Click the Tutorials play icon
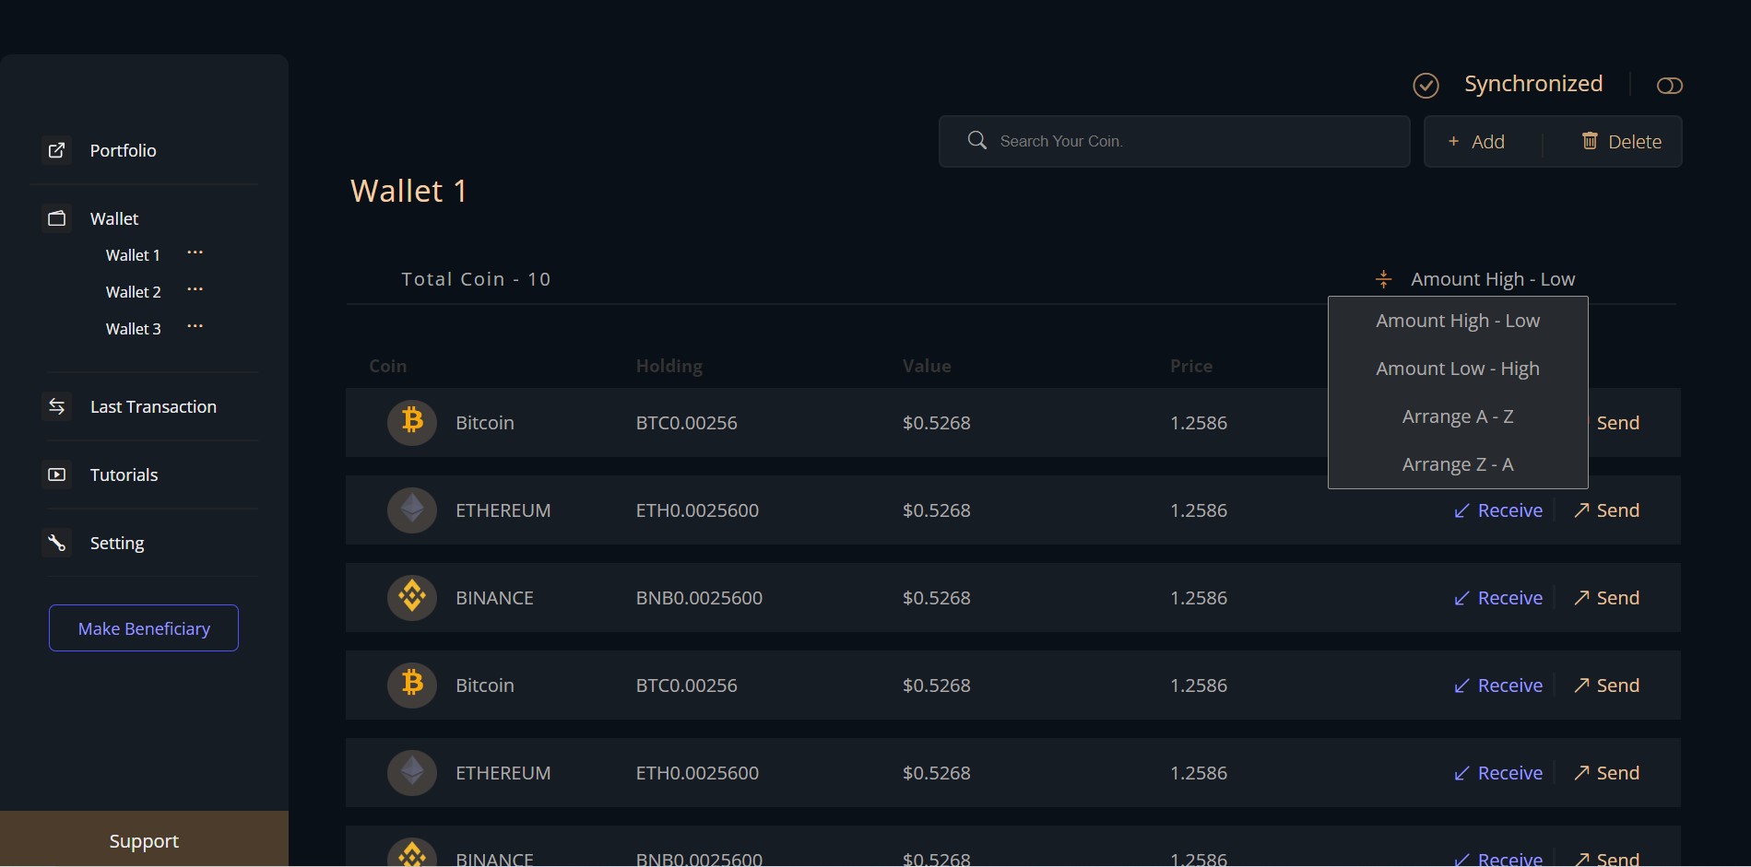 pyautogui.click(x=56, y=475)
